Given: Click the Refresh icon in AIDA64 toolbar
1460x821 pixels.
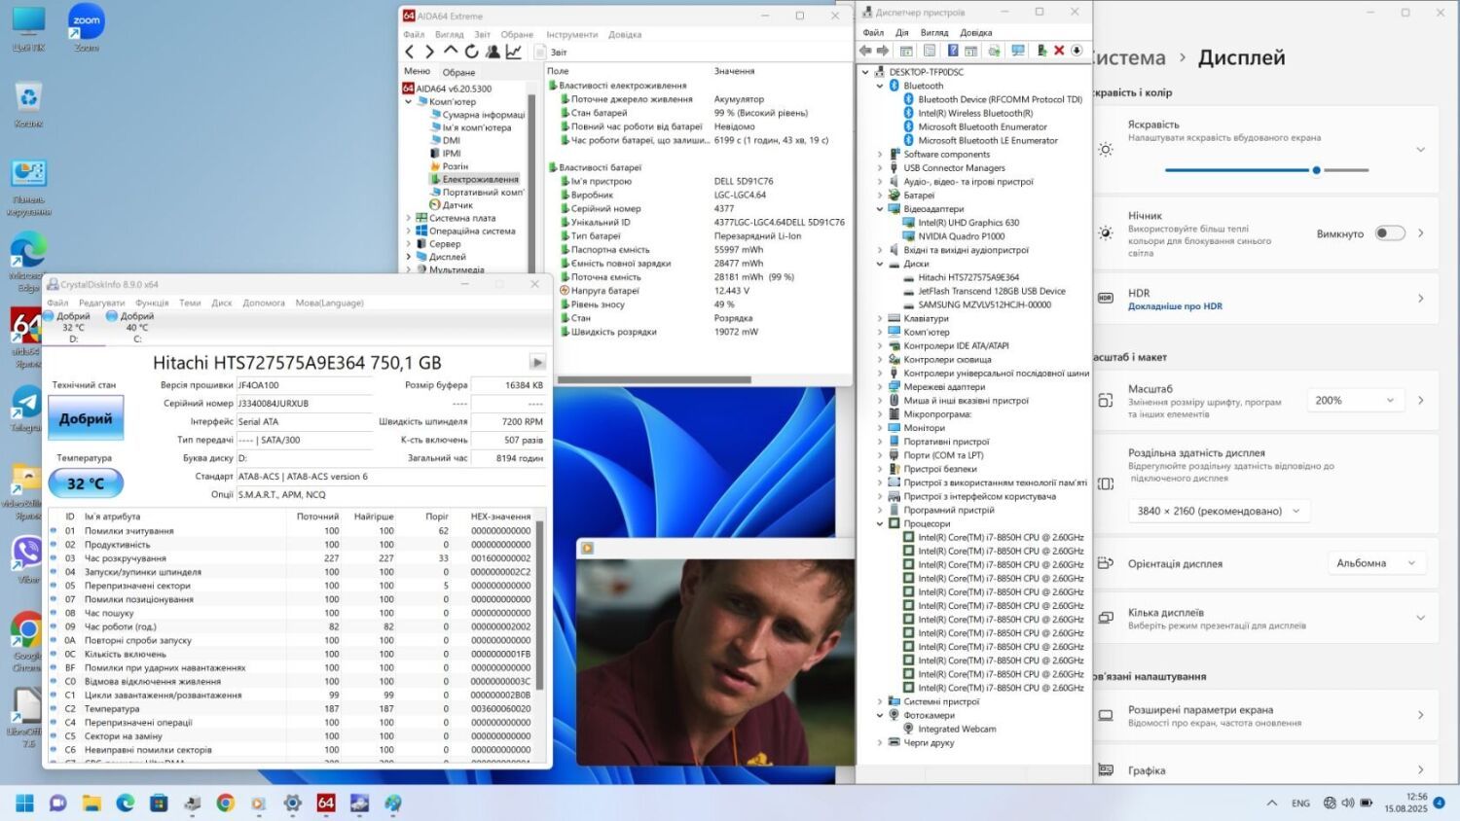Looking at the screenshot, I should tap(471, 52).
